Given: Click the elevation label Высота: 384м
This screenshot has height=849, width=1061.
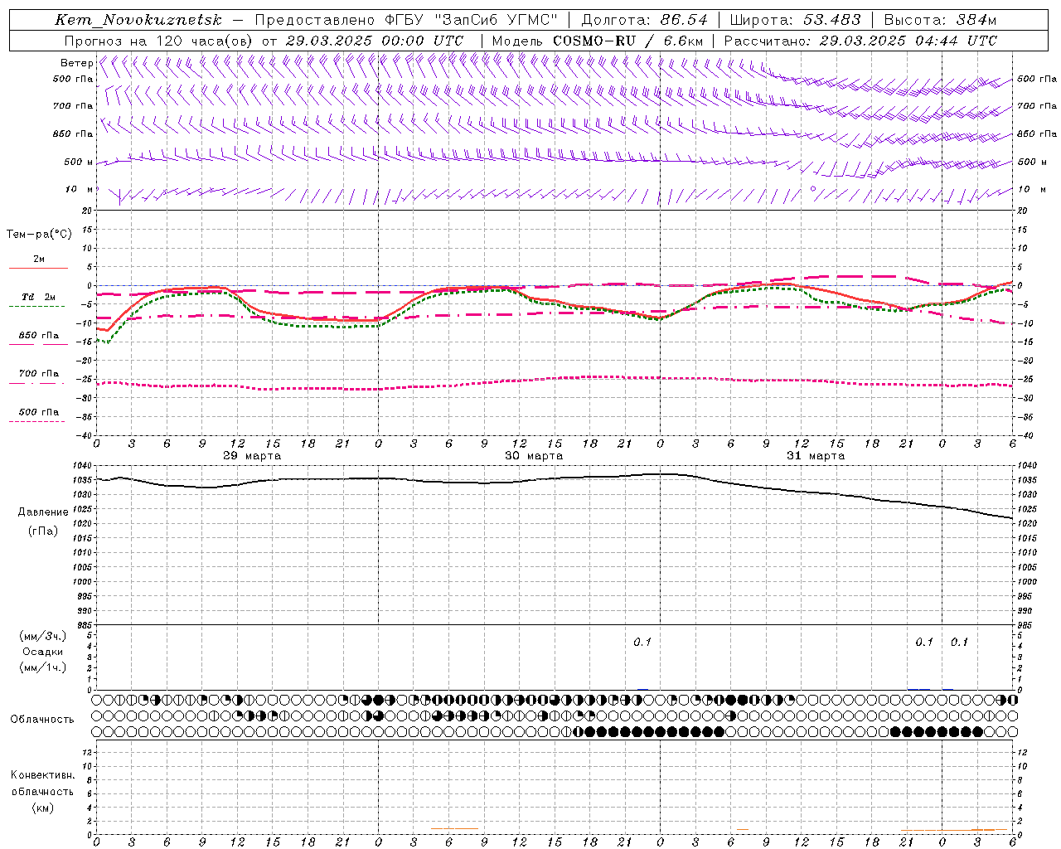Looking at the screenshot, I should pos(940,20).
